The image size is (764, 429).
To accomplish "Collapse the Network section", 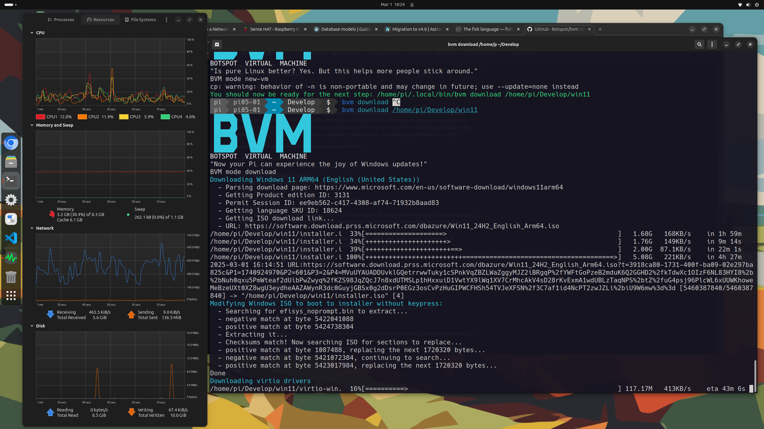I will click(x=32, y=228).
